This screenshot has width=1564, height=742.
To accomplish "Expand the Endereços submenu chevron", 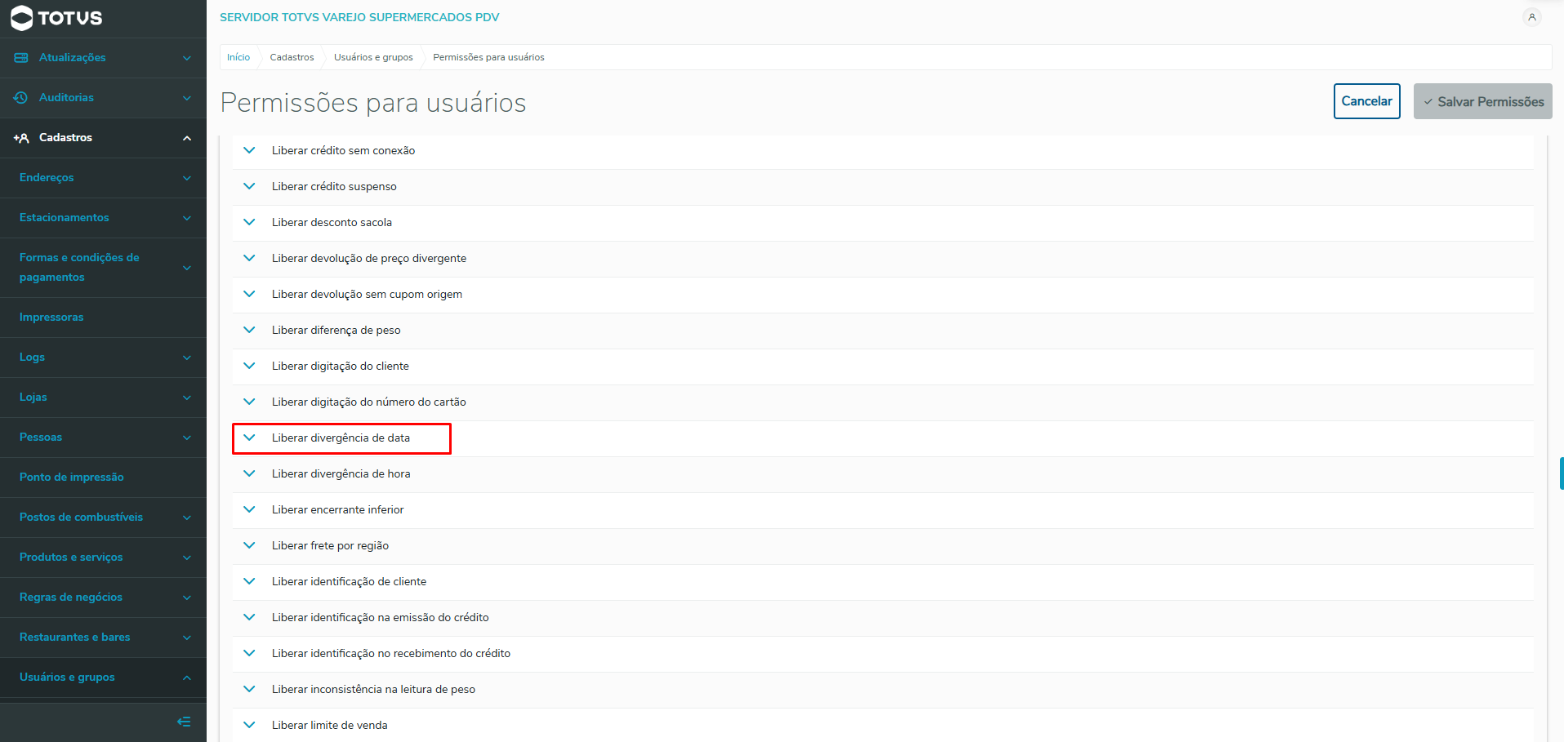I will tap(187, 178).
